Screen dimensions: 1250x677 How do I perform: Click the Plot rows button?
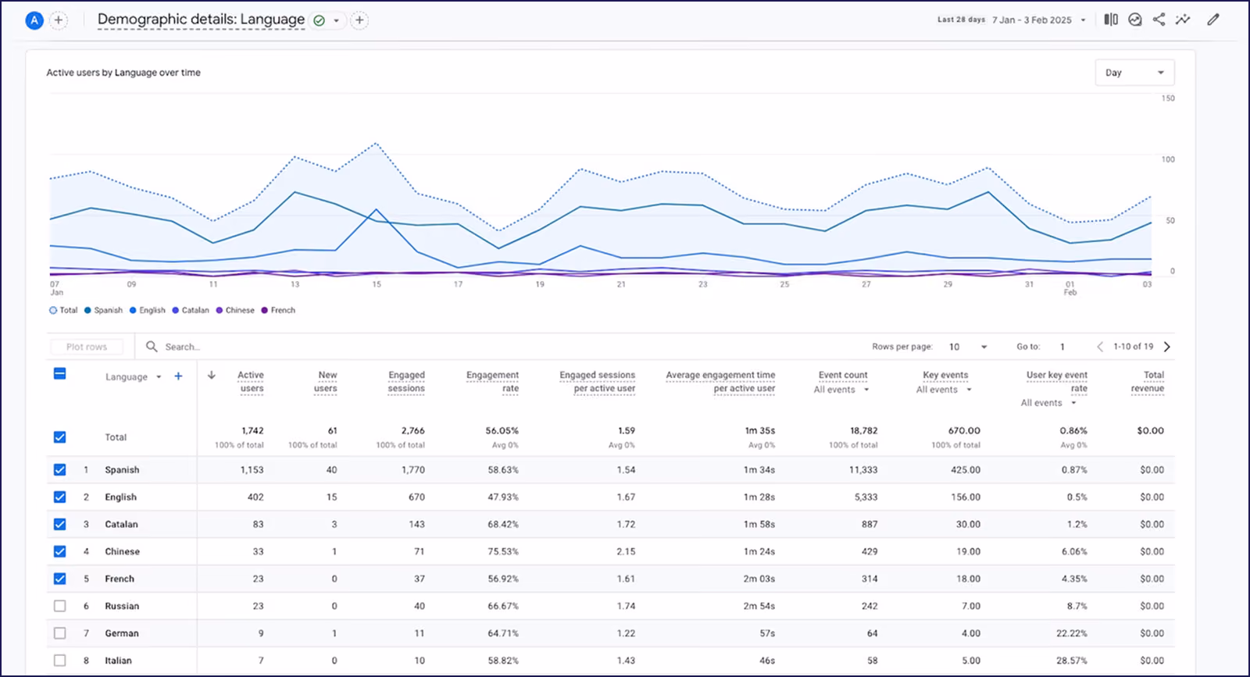coord(87,347)
